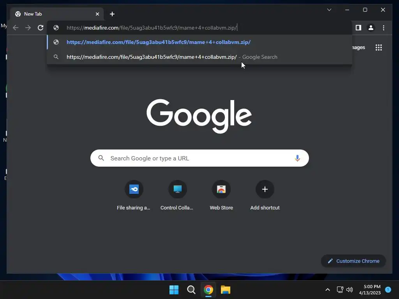The image size is (399, 299).
Task: Start voice search with the microphone icon
Action: point(297,158)
